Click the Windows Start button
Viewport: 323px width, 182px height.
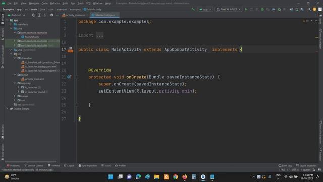pyautogui.click(x=111, y=177)
